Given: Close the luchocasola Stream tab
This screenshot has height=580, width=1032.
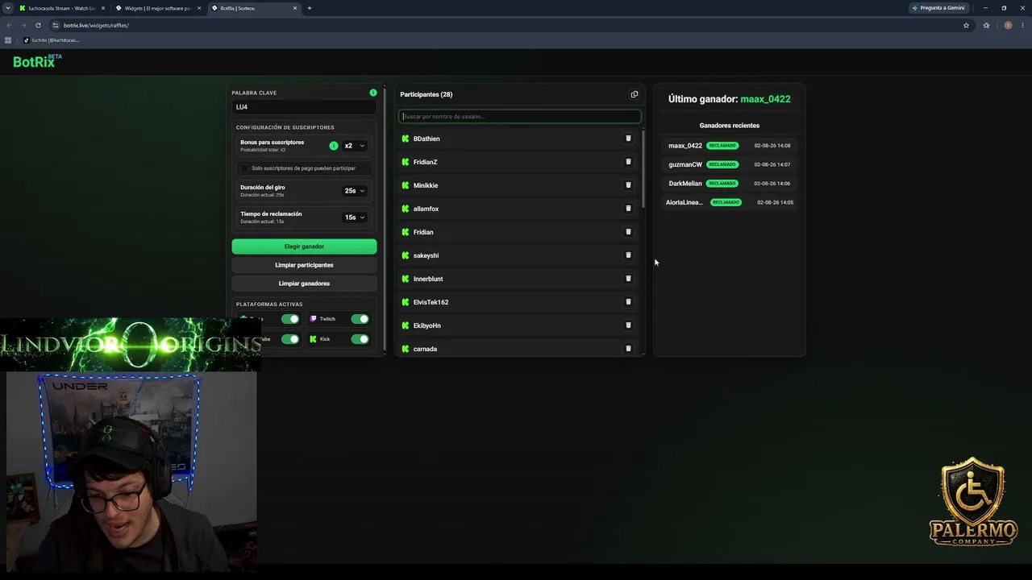Looking at the screenshot, I should (x=102, y=8).
